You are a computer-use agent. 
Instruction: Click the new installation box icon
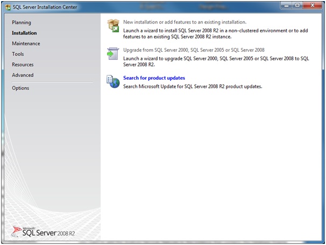coord(114,26)
